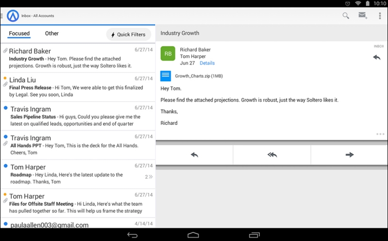Open Travis Ingram's Sales Pipeline Status email
This screenshot has height=241, width=388.
point(78,116)
